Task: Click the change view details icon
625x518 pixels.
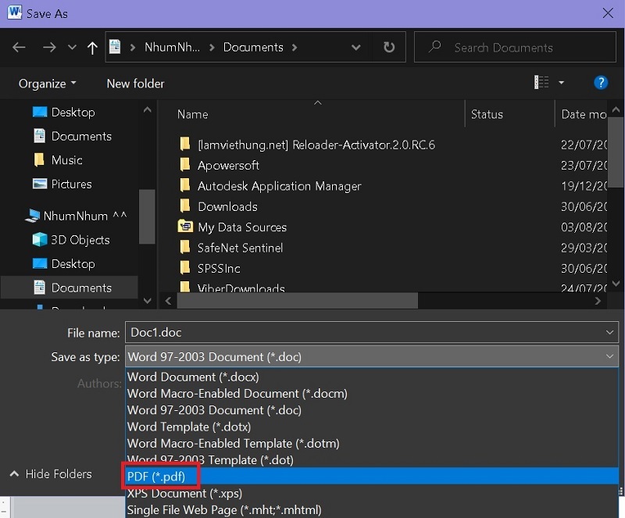Action: (541, 82)
